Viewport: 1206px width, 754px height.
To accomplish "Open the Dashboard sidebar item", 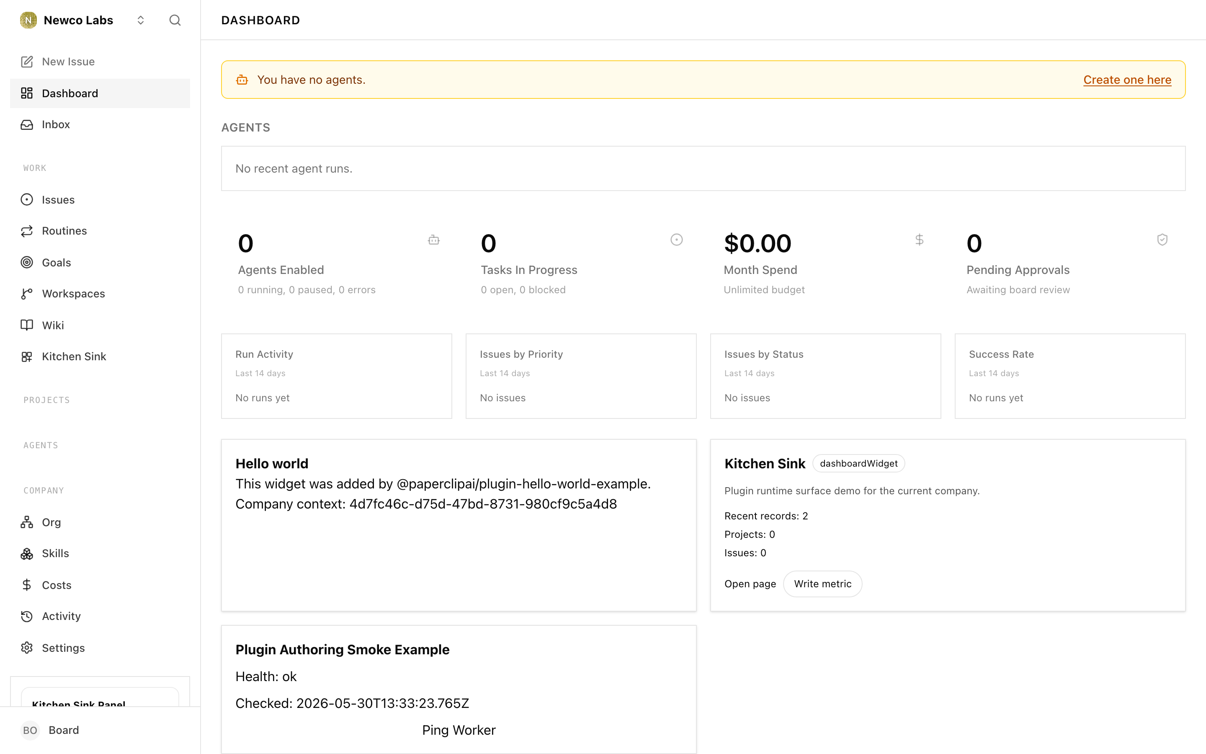I will tap(100, 93).
